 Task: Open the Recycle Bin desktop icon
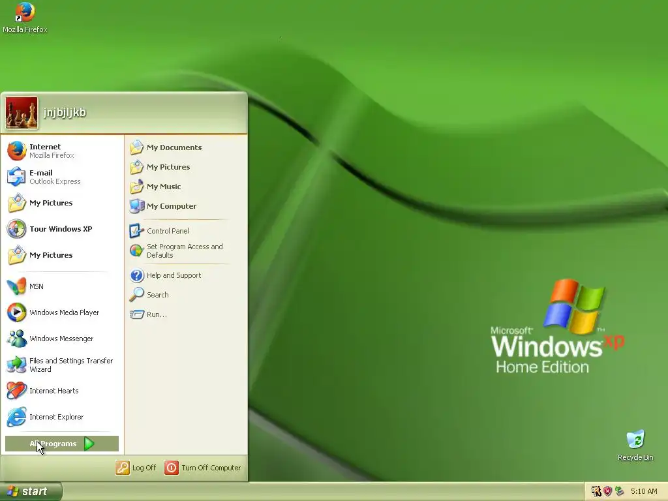point(635,445)
